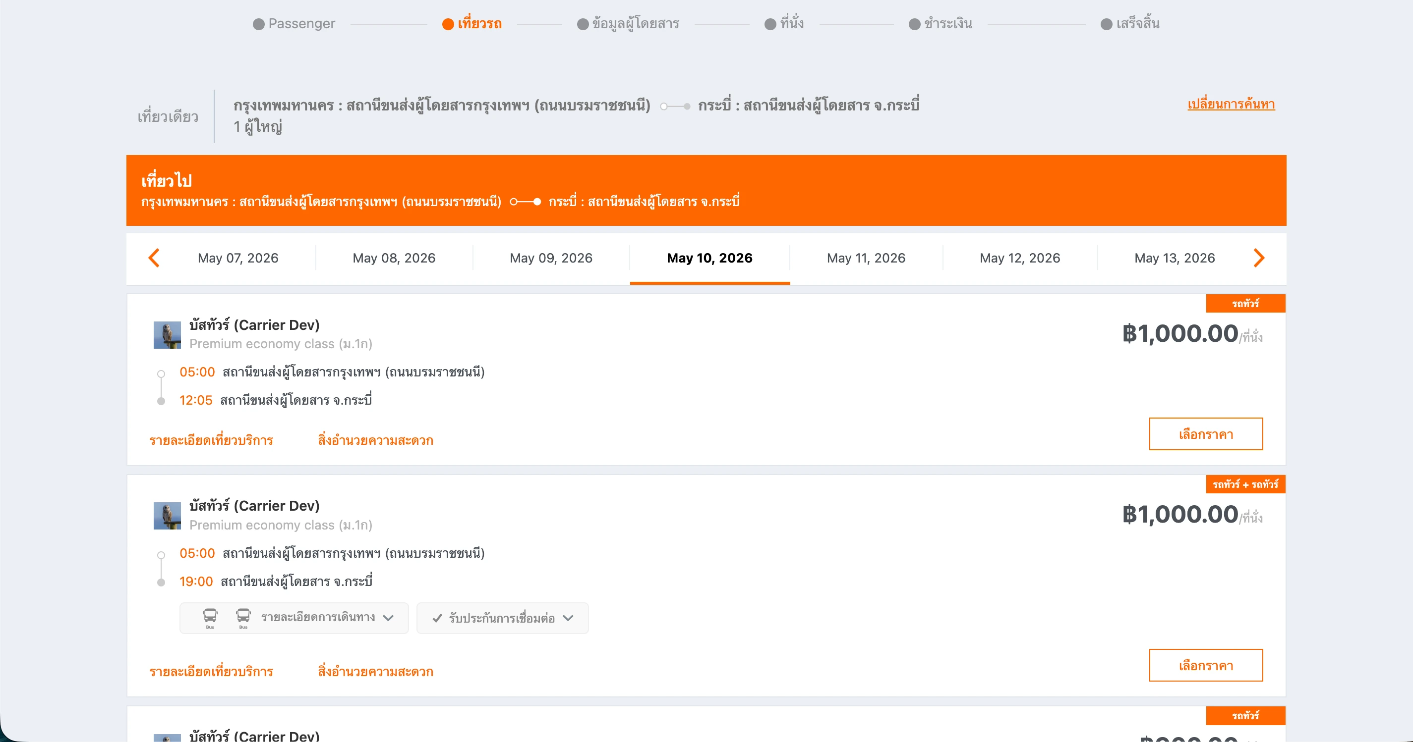The width and height of the screenshot is (1413, 742).
Task: Select the May 13, 2026 date tab
Action: [1175, 258]
